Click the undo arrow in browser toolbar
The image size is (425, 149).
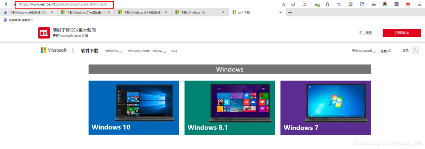305,4
